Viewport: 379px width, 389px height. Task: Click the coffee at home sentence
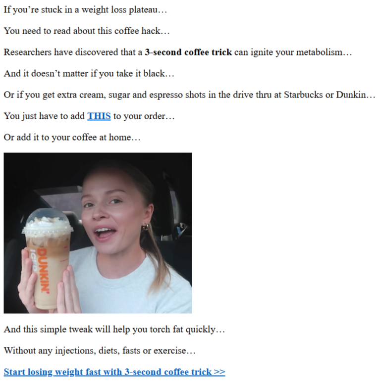click(72, 137)
